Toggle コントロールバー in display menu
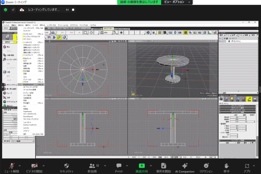 tap(31, 34)
